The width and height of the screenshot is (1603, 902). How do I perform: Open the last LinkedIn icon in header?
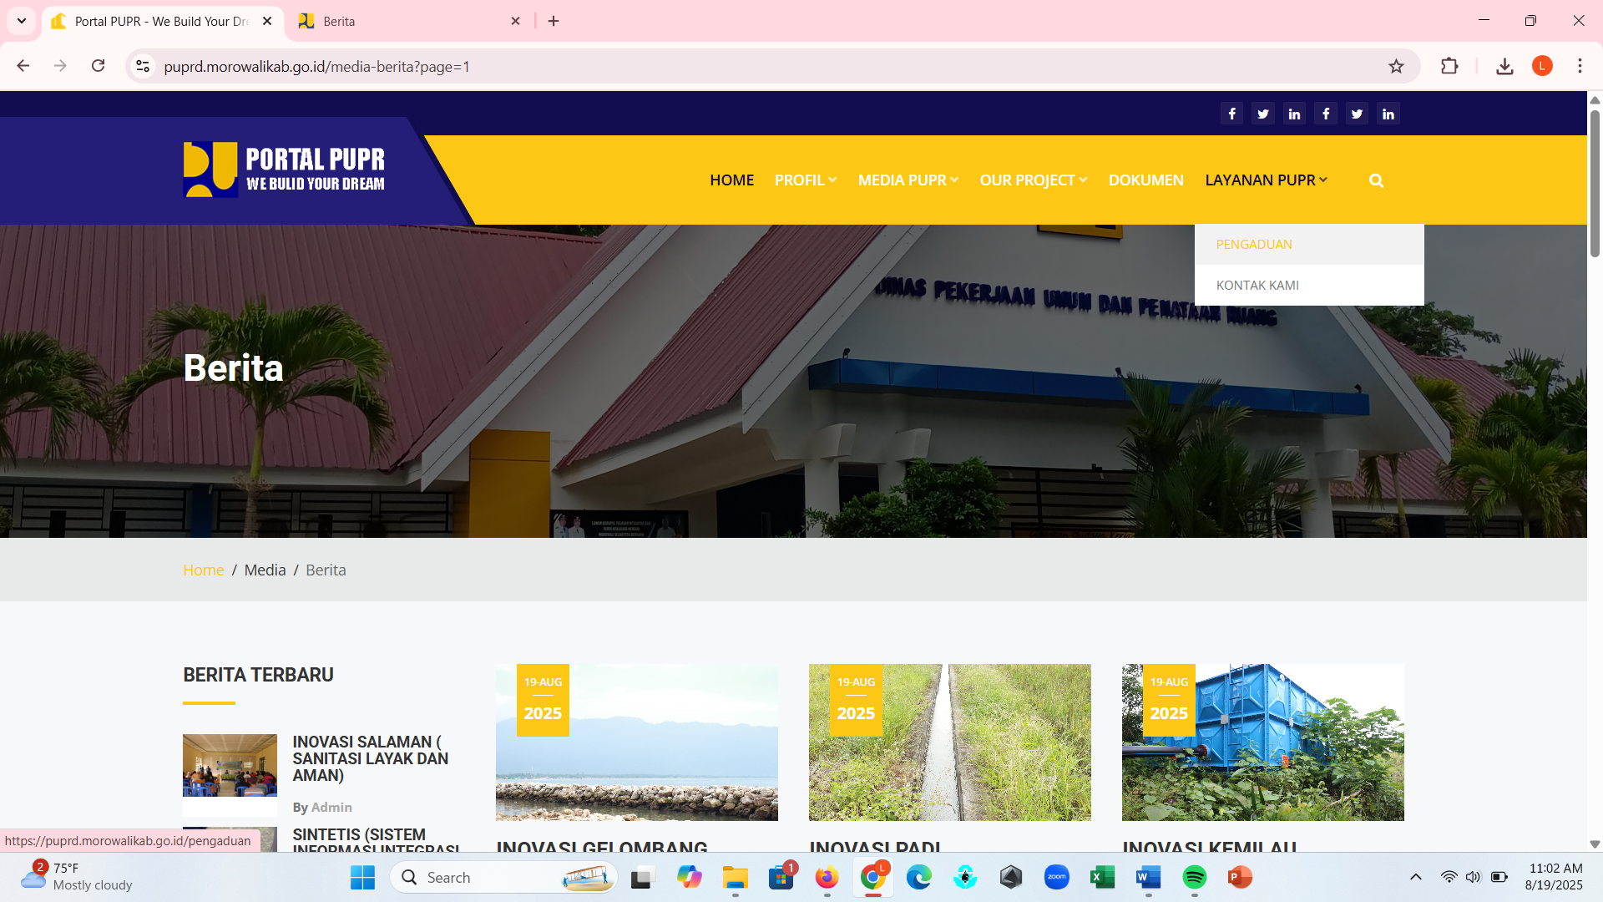point(1388,114)
